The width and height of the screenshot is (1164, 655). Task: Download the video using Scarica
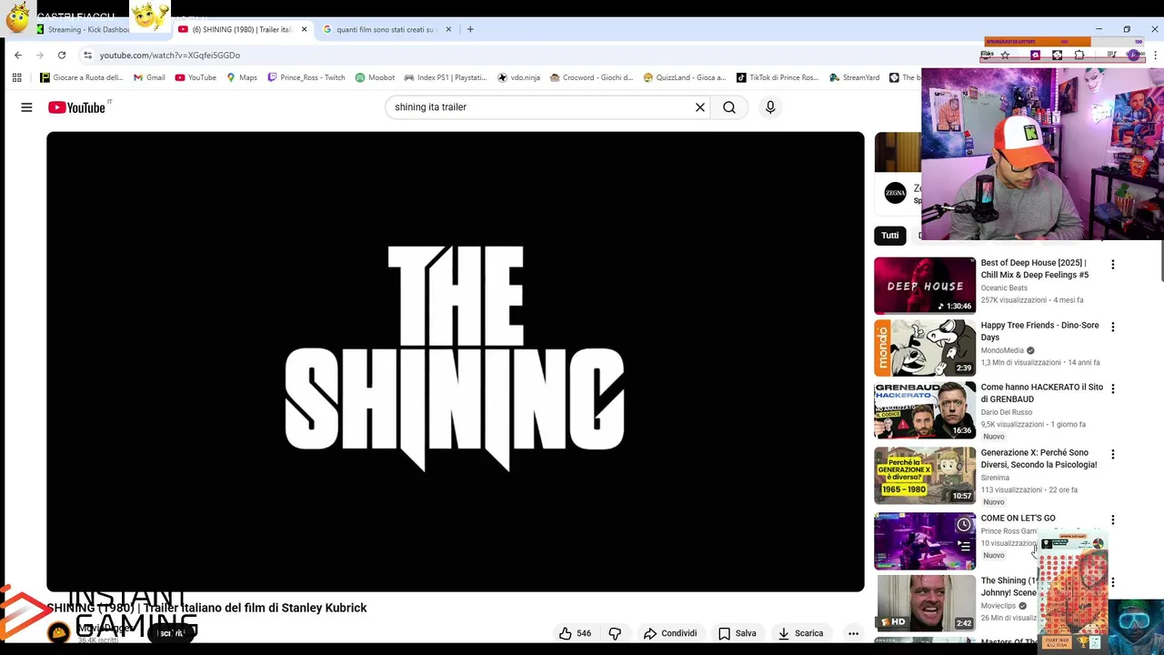click(x=800, y=633)
